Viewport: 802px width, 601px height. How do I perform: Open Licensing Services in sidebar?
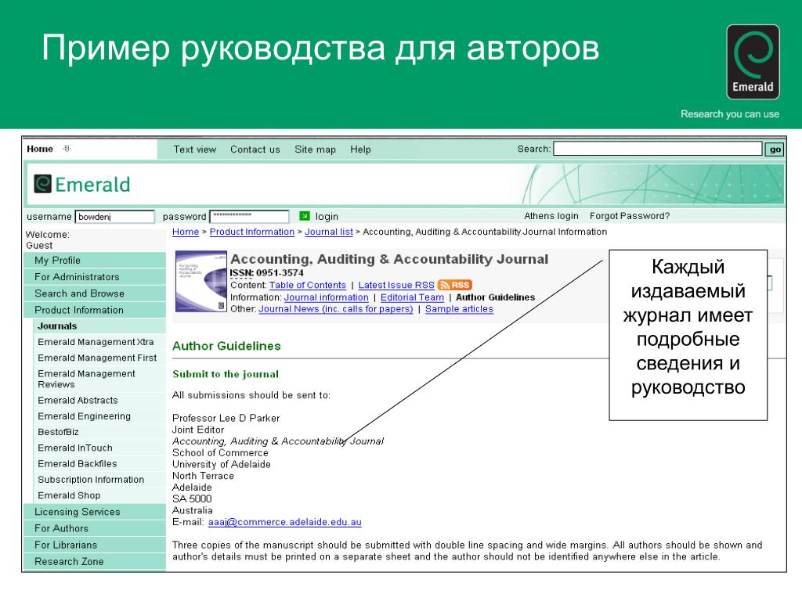(95, 512)
